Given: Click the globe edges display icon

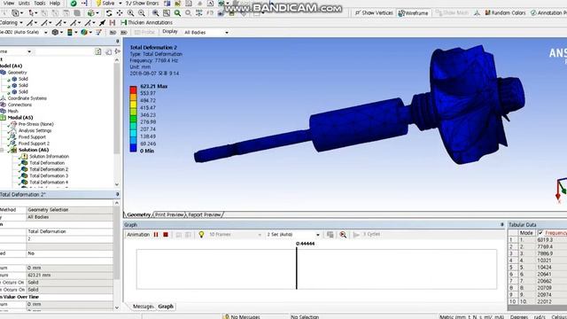Looking at the screenshot, I should point(84,32).
